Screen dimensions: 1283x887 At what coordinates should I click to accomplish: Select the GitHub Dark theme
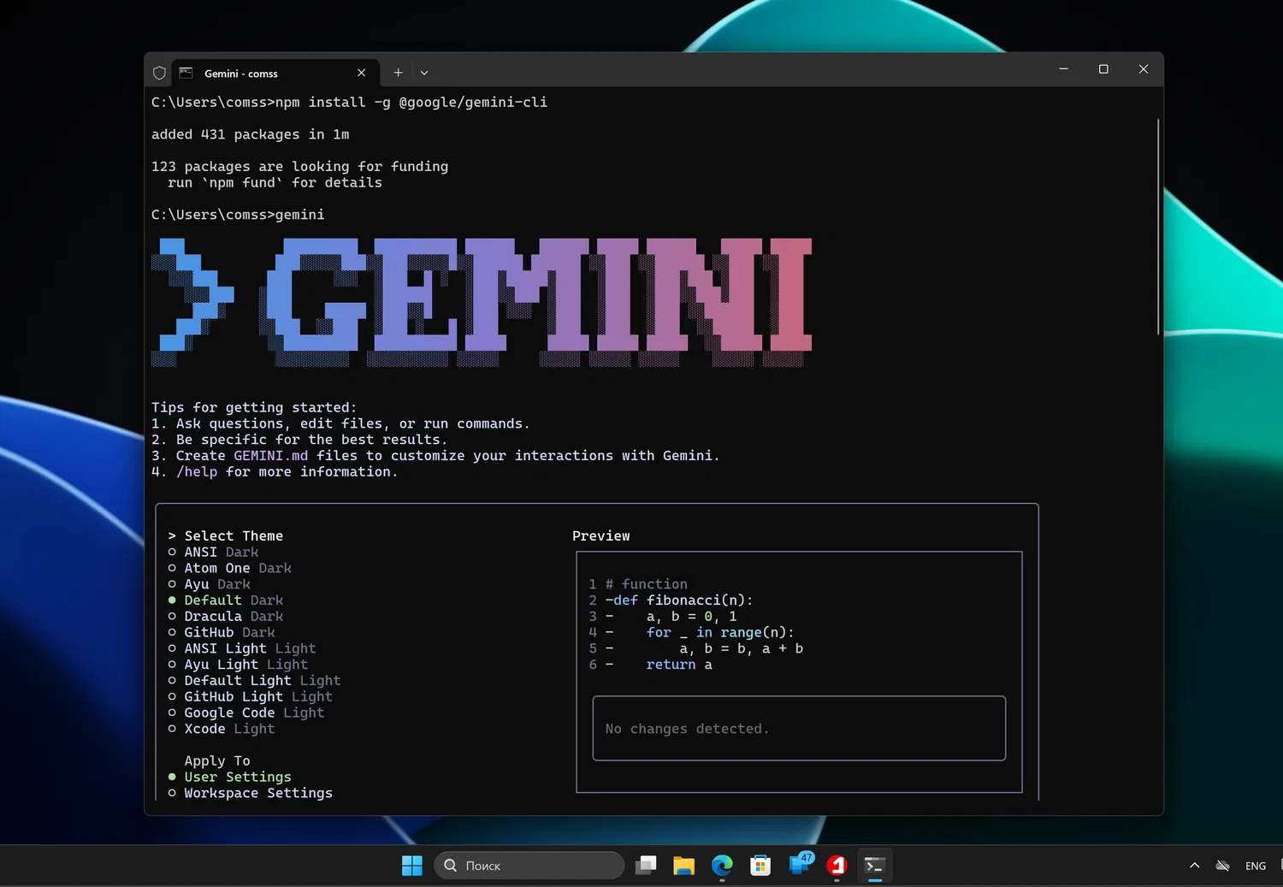pos(221,633)
